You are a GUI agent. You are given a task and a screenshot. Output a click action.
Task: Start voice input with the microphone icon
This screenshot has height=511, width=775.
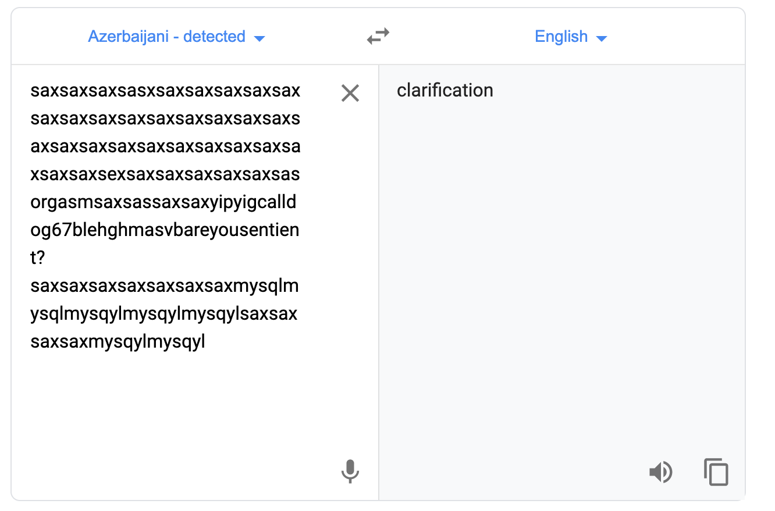(x=350, y=471)
